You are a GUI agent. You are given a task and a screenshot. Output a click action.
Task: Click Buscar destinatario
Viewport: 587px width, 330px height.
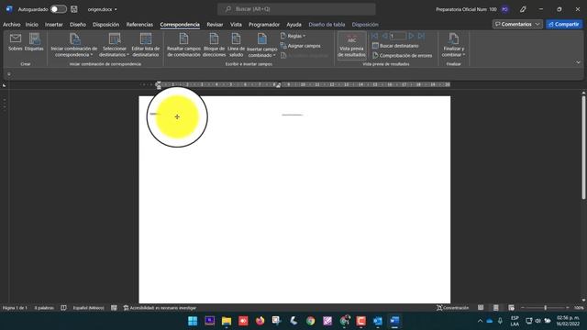pos(395,46)
